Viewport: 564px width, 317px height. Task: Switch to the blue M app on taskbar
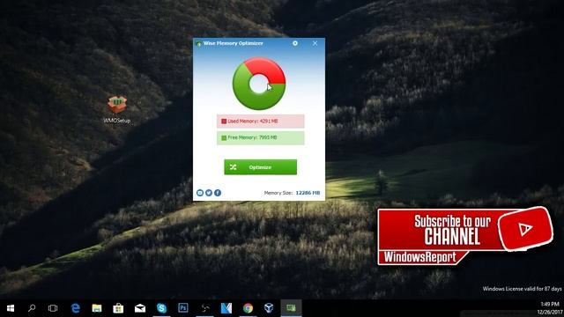(226, 308)
